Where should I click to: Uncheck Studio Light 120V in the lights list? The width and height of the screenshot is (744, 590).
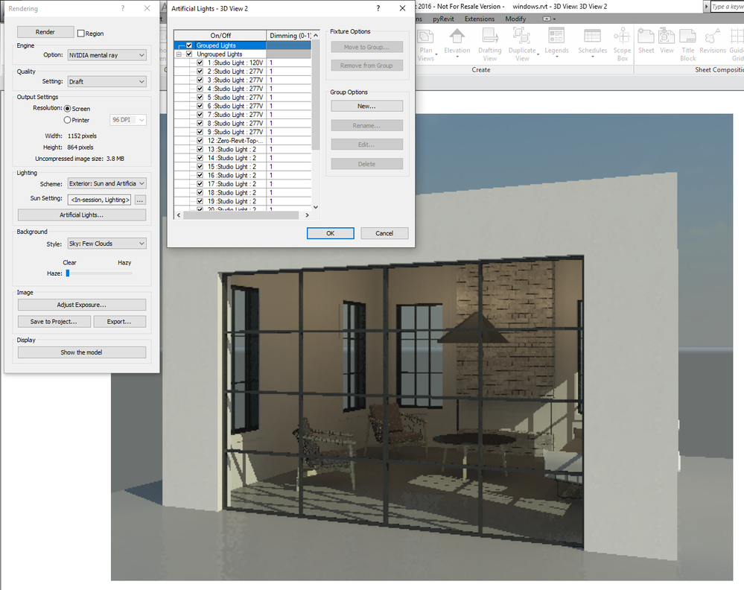click(199, 62)
